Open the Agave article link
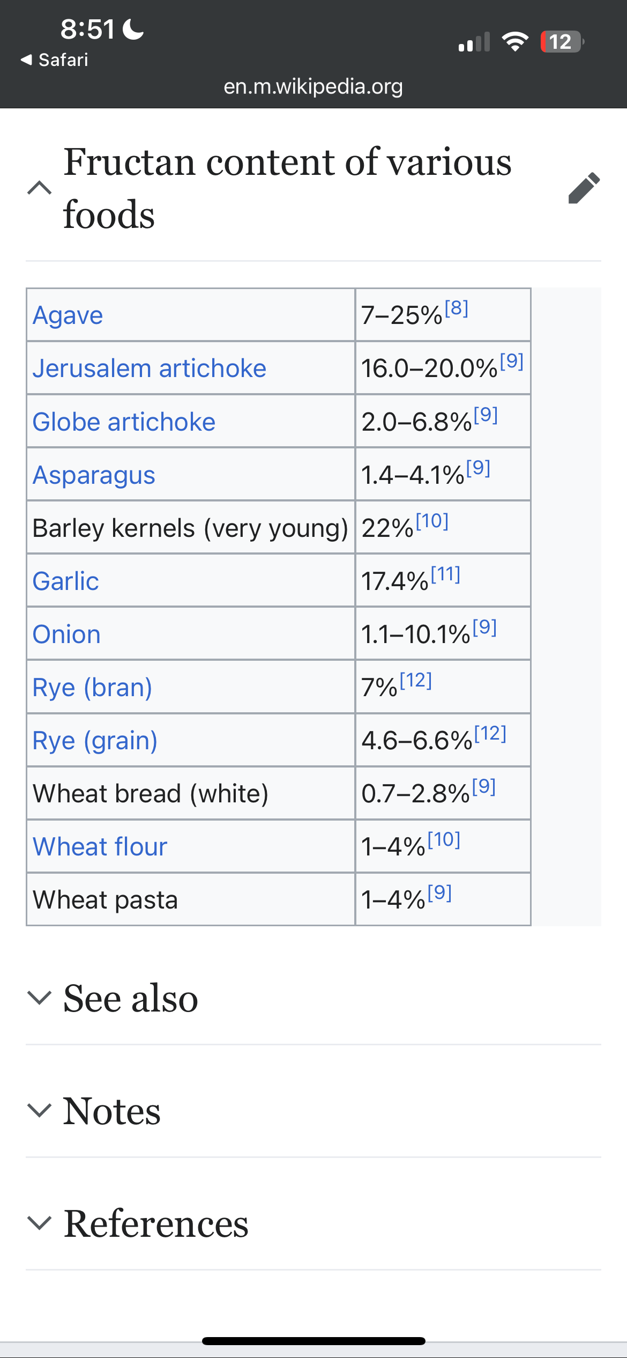627x1358 pixels. pos(68,315)
